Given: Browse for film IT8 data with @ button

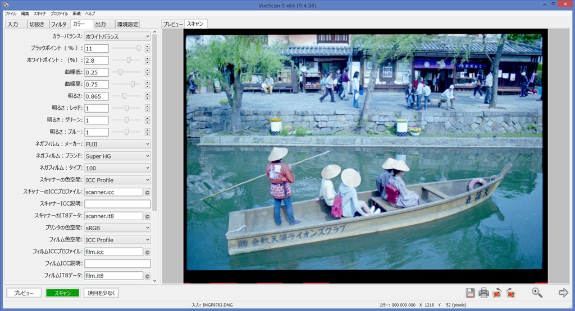Looking at the screenshot, I should pyautogui.click(x=147, y=276).
